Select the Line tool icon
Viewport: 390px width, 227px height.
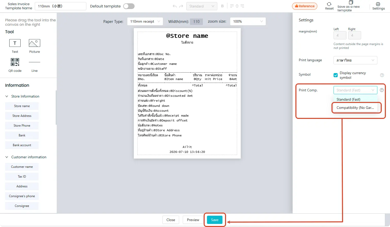[35, 62]
